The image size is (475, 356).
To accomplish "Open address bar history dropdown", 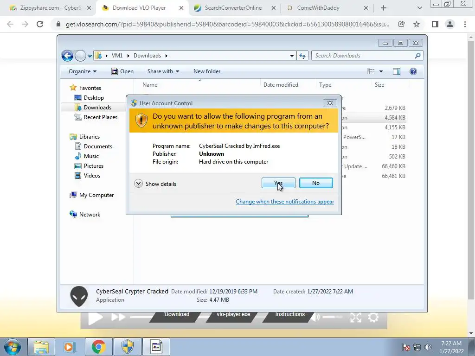I will pyautogui.click(x=292, y=56).
